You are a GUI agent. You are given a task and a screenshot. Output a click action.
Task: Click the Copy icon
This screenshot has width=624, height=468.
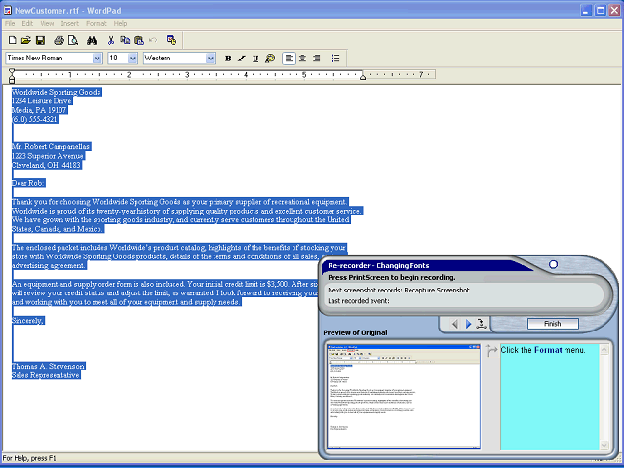tap(125, 40)
